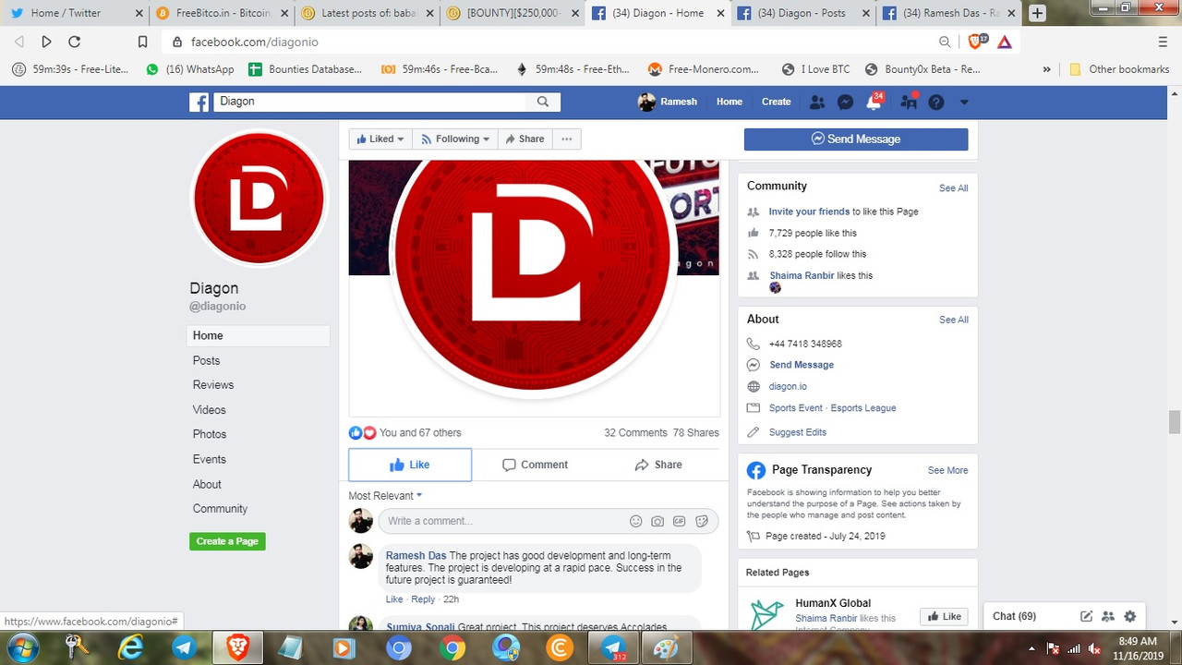The width and height of the screenshot is (1182, 665).
Task: Click the Brave rewards triangle icon
Action: click(x=1005, y=42)
